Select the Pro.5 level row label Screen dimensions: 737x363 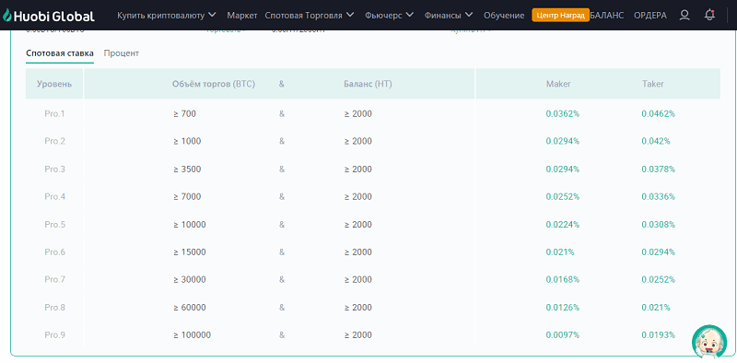tap(54, 224)
